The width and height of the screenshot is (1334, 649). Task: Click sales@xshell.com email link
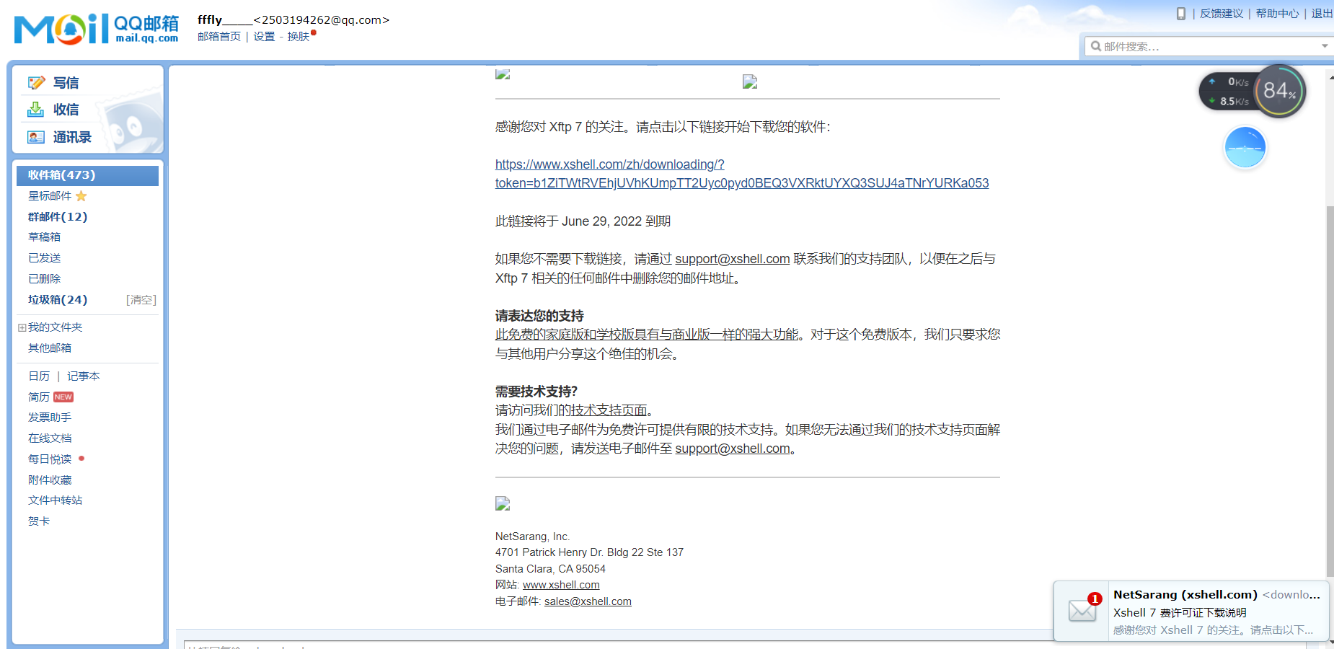click(x=588, y=601)
